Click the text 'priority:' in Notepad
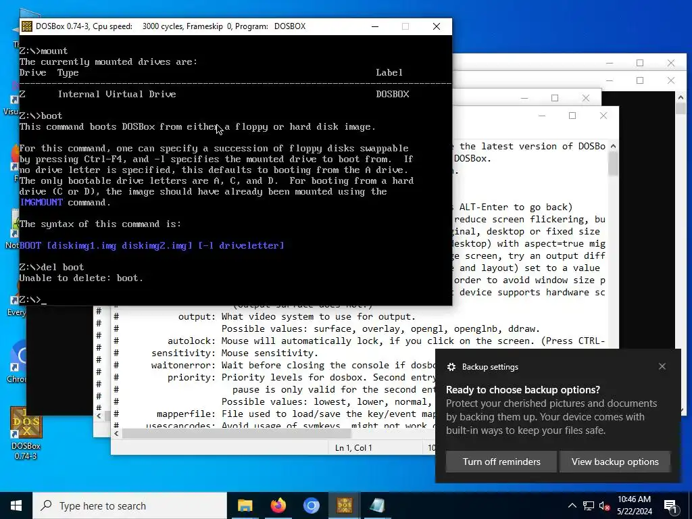Screen dimensions: 692x519 click(191, 378)
